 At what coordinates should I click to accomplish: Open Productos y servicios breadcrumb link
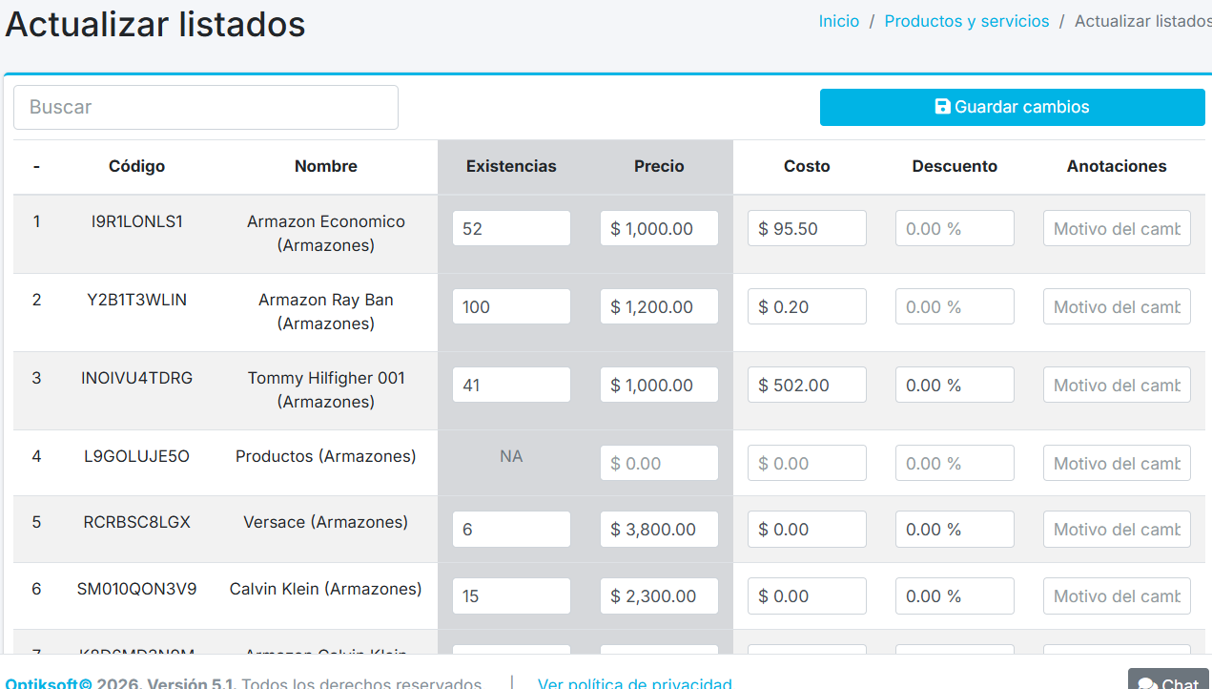[x=966, y=21]
